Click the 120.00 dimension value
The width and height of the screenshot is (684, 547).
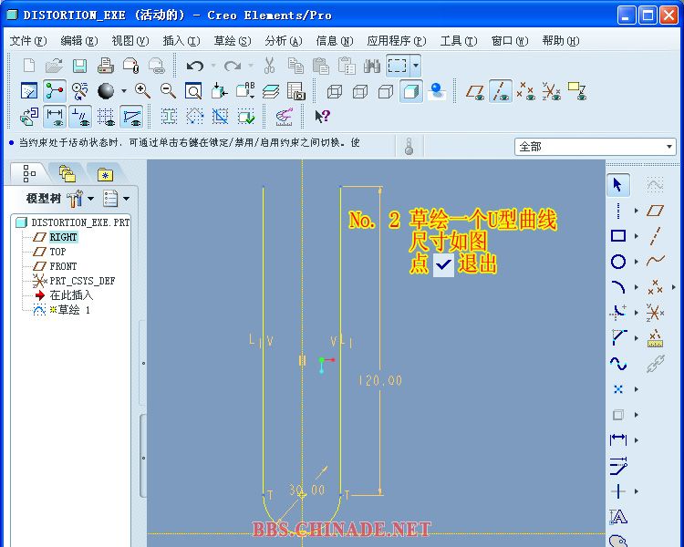(x=379, y=381)
